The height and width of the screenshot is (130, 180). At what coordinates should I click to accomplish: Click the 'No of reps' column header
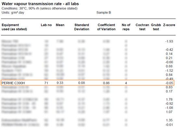pos(126,27)
